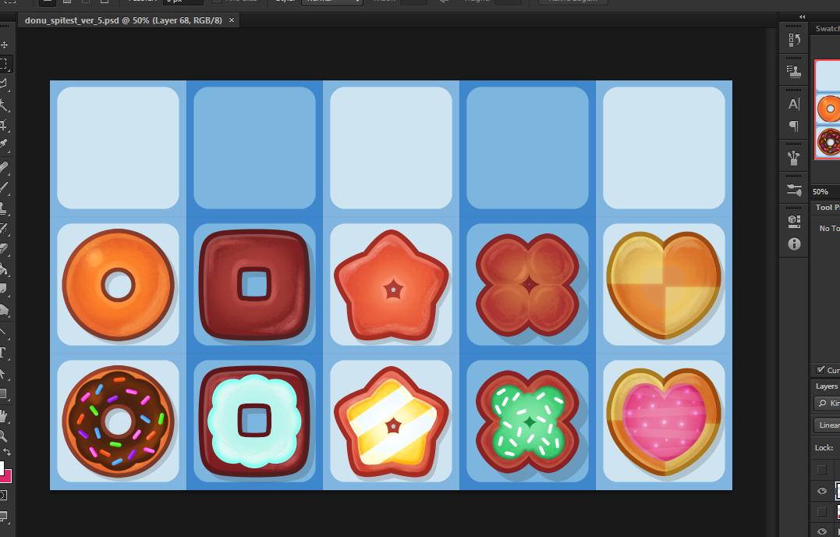Select the Brush tool
The image size is (840, 537).
[x=4, y=187]
